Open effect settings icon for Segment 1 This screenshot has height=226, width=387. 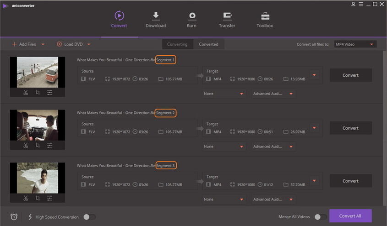[x=49, y=93]
